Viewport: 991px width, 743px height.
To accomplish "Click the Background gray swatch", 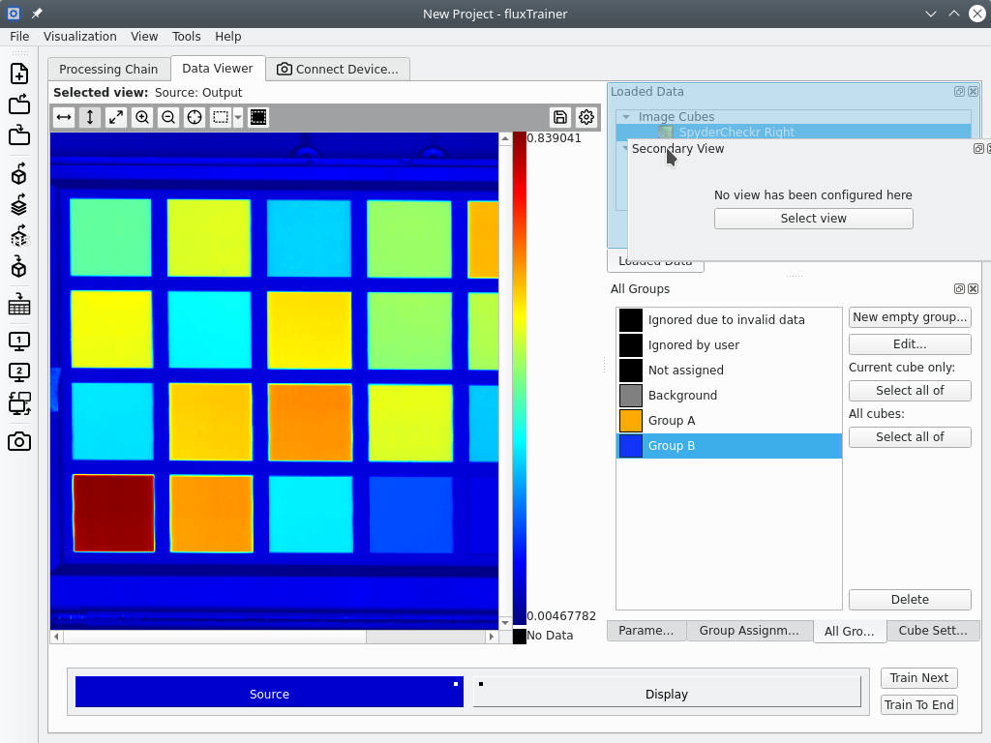I will click(x=631, y=396).
